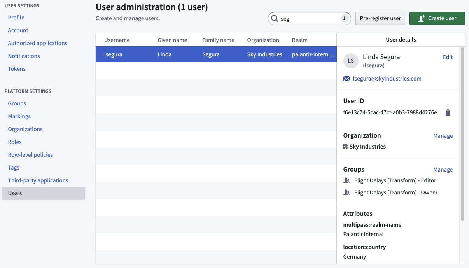Open Notifications settings
The height and width of the screenshot is (268, 469).
[24, 56]
